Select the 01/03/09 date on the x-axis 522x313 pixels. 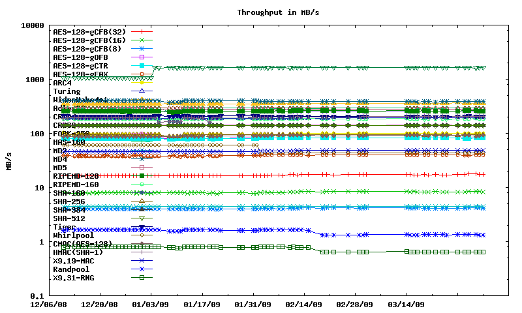[150, 305]
